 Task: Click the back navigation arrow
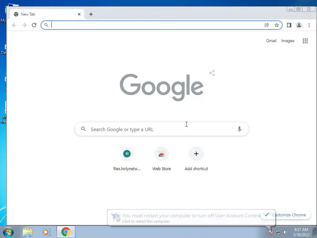click(x=14, y=25)
